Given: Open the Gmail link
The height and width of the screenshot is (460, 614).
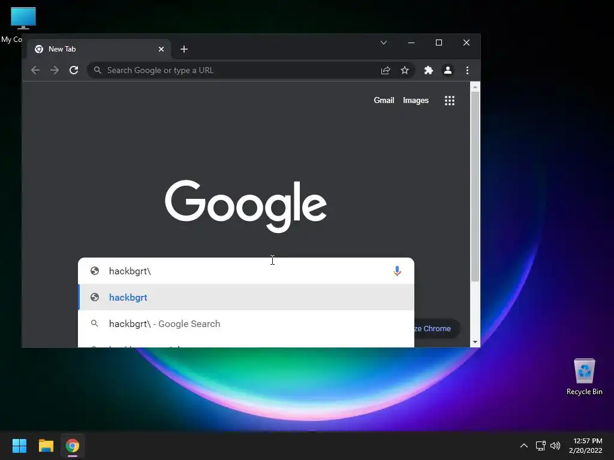Looking at the screenshot, I should pyautogui.click(x=384, y=100).
